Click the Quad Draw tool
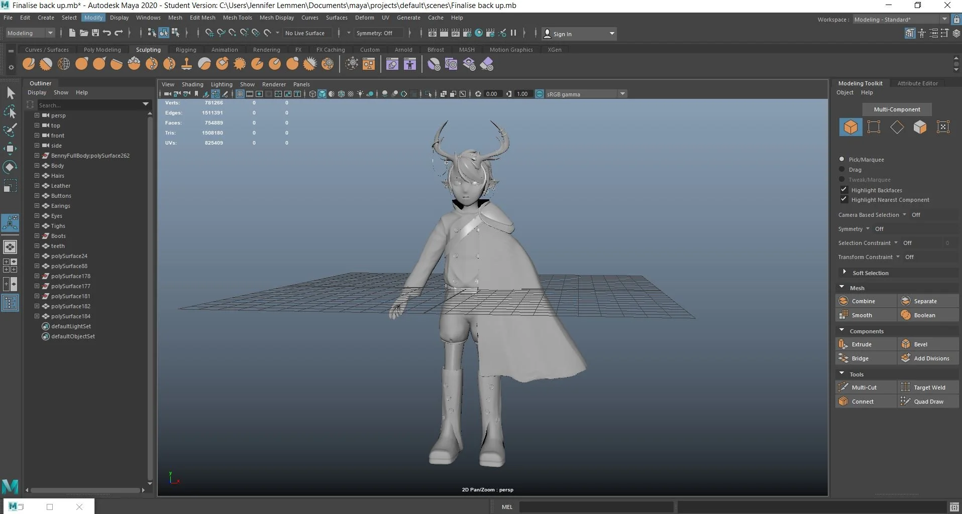This screenshot has width=962, height=514. coord(928,402)
